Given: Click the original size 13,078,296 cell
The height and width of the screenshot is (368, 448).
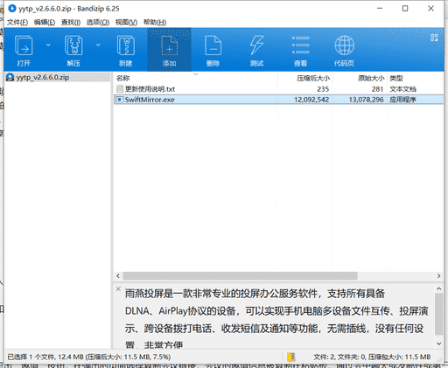Looking at the screenshot, I should [367, 100].
